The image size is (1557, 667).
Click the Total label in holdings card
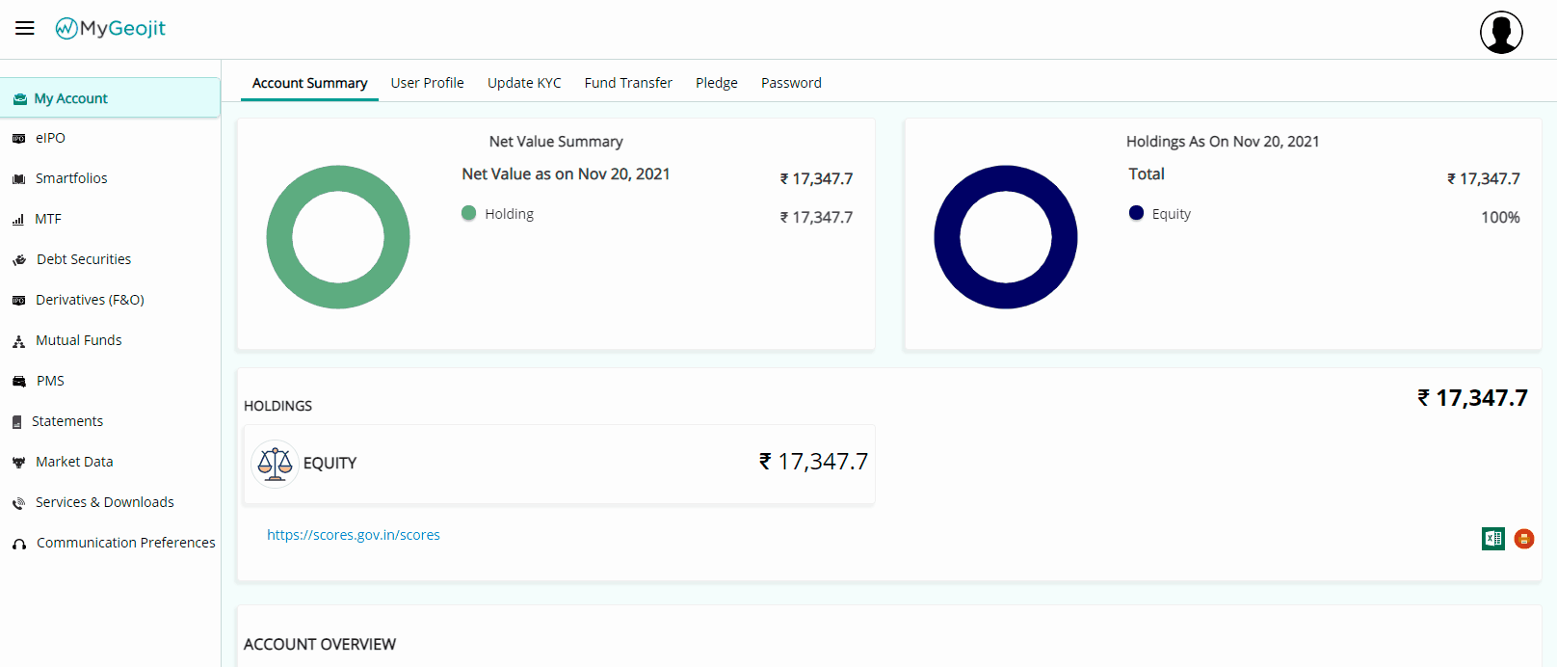point(1147,174)
